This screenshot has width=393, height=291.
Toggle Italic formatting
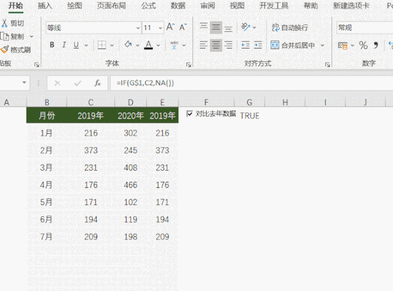[64, 45]
